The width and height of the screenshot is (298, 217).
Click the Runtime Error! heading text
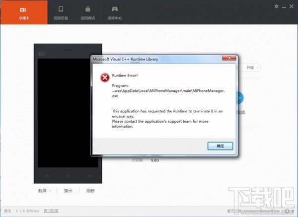[x=125, y=75]
